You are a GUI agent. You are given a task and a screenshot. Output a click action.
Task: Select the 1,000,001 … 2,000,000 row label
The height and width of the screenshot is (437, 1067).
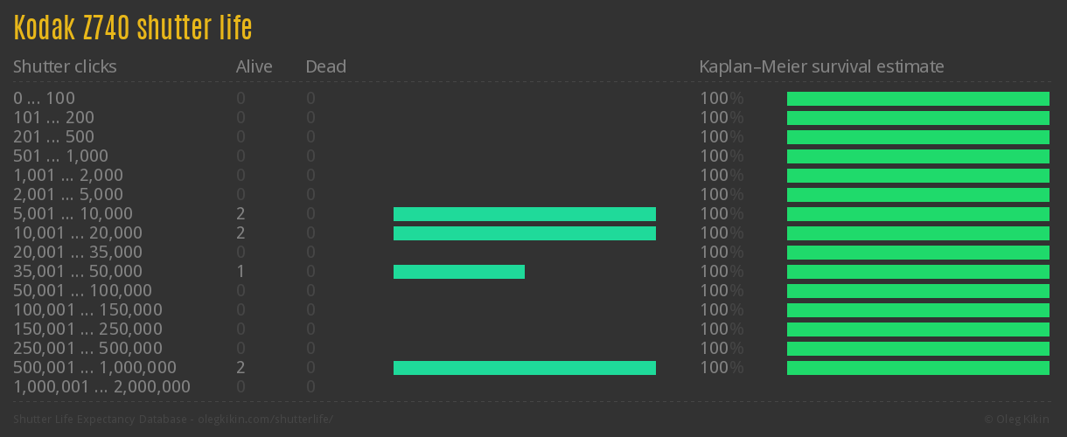101,387
